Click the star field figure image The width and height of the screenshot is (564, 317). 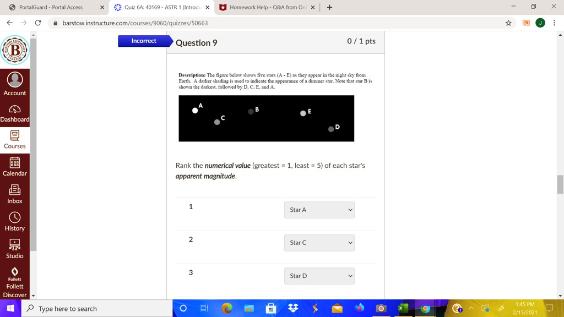click(x=267, y=118)
